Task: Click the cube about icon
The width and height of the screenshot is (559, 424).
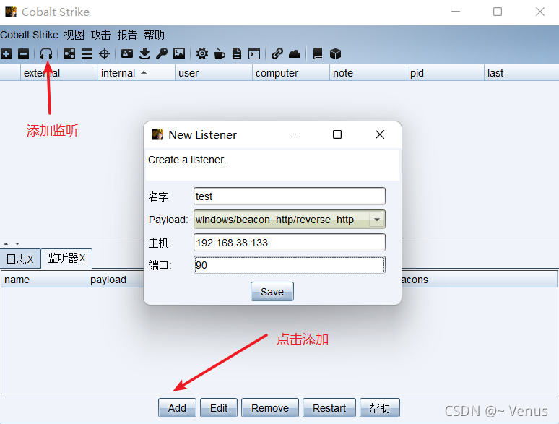Action: tap(335, 54)
